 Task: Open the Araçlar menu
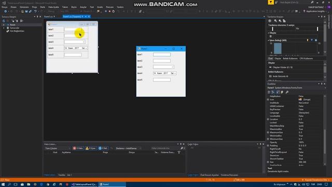pos(83,7)
